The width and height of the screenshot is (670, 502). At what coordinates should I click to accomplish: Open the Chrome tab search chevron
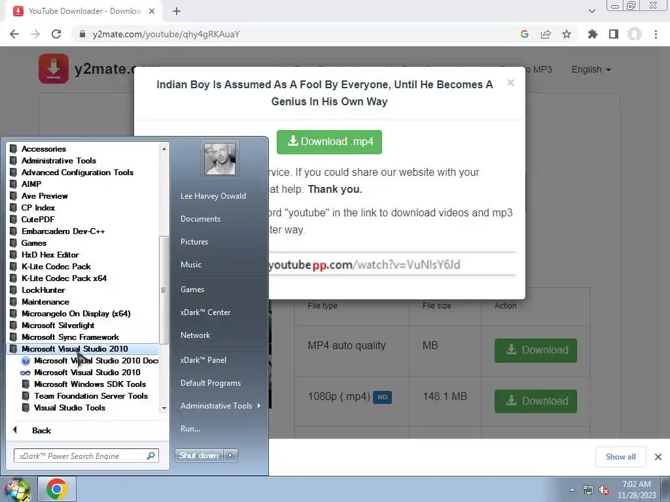click(591, 11)
